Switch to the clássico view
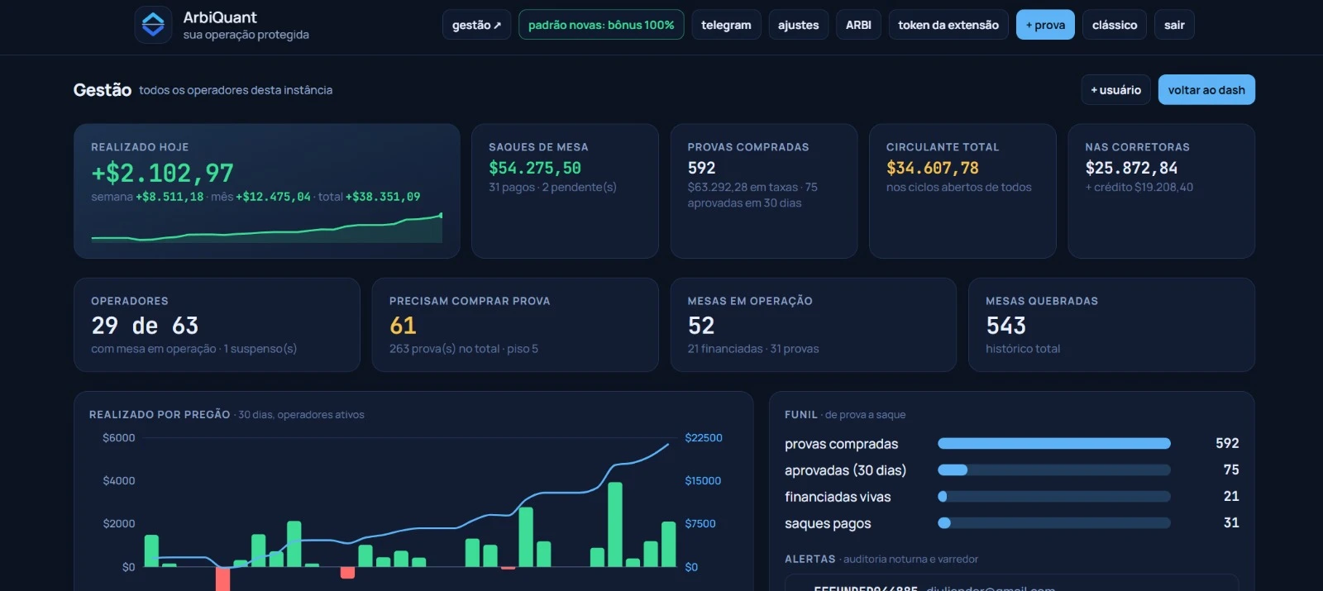 click(x=1115, y=25)
